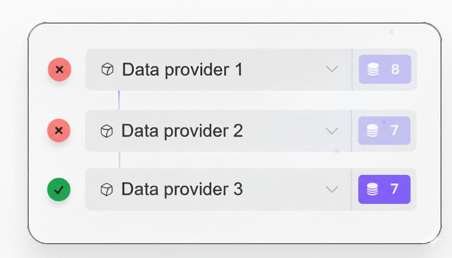Select the Data provider 3 label

pos(182,189)
